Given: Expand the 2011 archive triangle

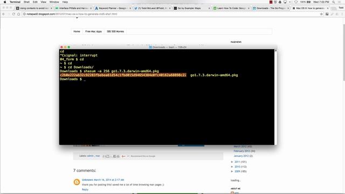Looking at the screenshot, I should point(232,162).
